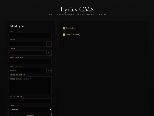Click the Release Year input field
Viewport: 154px width, 116px height.
click(x=27, y=70)
